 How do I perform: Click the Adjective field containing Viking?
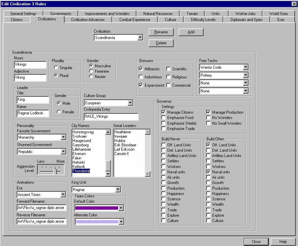(30, 77)
